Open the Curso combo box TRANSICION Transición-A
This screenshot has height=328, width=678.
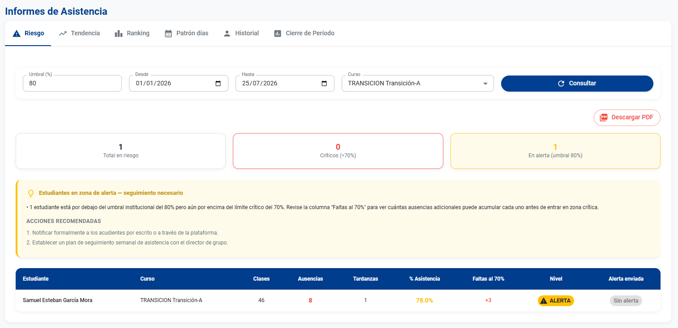pyautogui.click(x=418, y=84)
